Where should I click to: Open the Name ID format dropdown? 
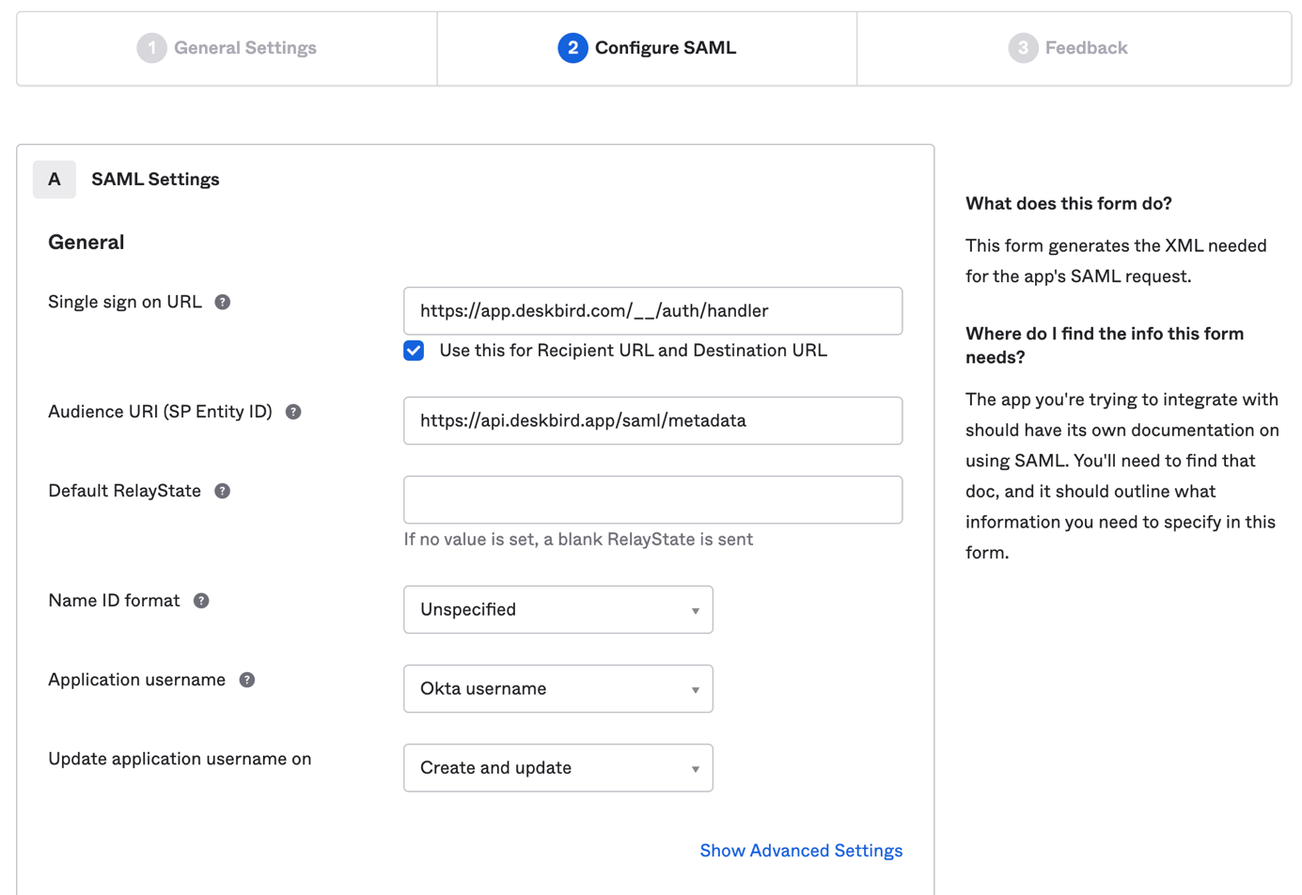[x=557, y=610]
